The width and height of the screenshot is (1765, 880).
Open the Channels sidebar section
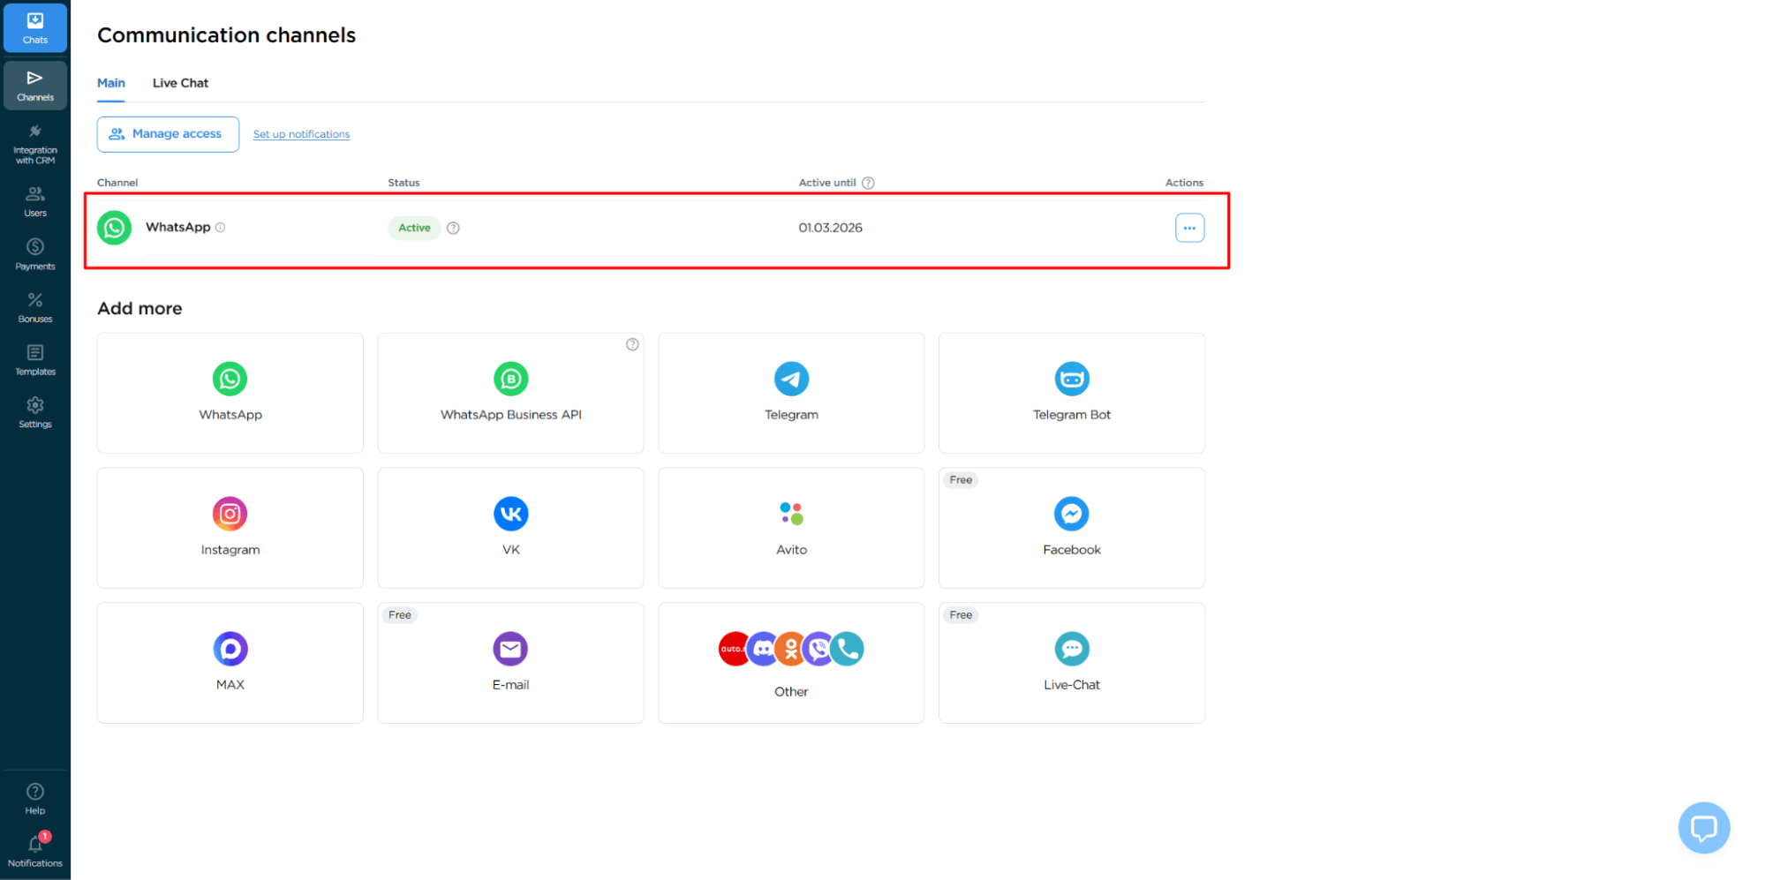(35, 86)
